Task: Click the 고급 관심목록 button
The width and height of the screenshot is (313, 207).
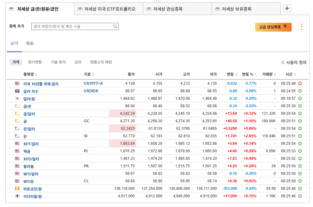Action: [x=273, y=27]
